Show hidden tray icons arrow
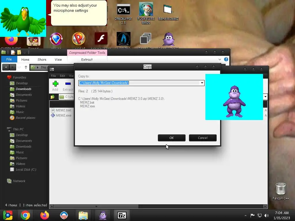Screen dimensions: 295x221 (x=245, y=216)
